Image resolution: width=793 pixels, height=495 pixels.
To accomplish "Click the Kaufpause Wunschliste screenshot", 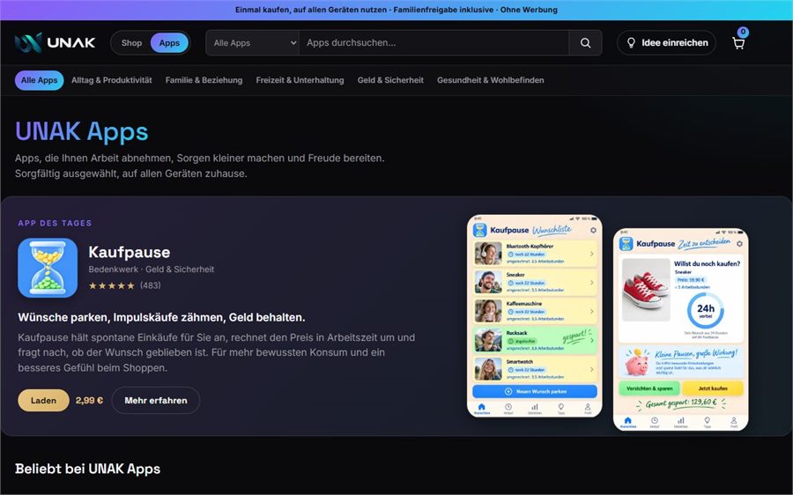I will tap(535, 316).
